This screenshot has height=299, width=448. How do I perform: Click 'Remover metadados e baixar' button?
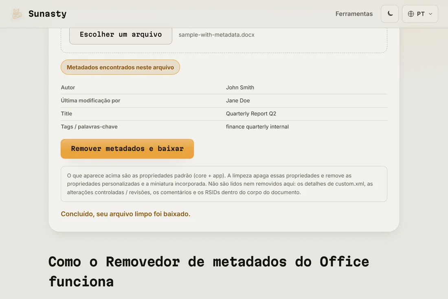tap(127, 149)
